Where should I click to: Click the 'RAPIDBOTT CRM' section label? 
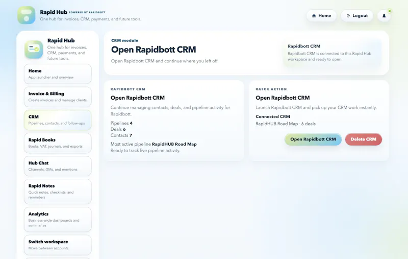(x=128, y=89)
